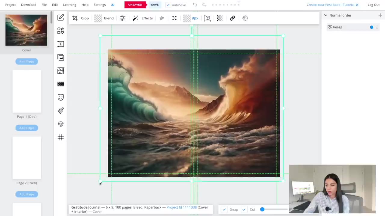The image size is (385, 216).
Task: Click the bottom-left resize handle of the image
Action: pyautogui.click(x=100, y=181)
